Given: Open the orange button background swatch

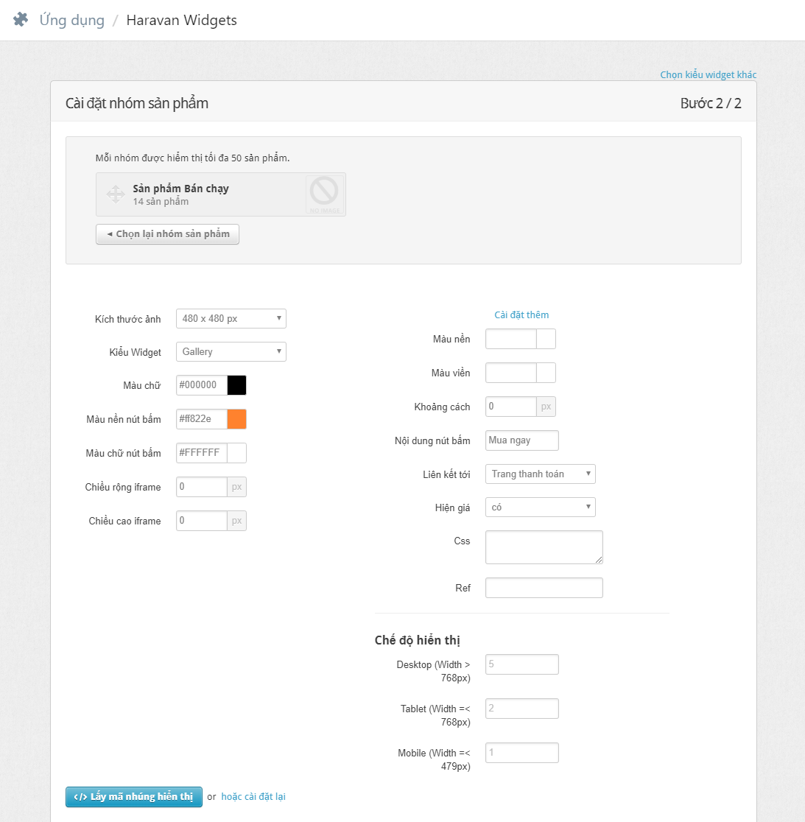Looking at the screenshot, I should coord(236,419).
